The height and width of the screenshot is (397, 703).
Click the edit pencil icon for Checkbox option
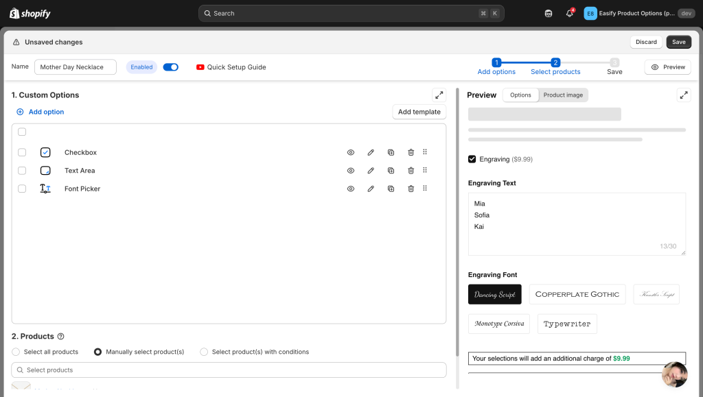371,152
